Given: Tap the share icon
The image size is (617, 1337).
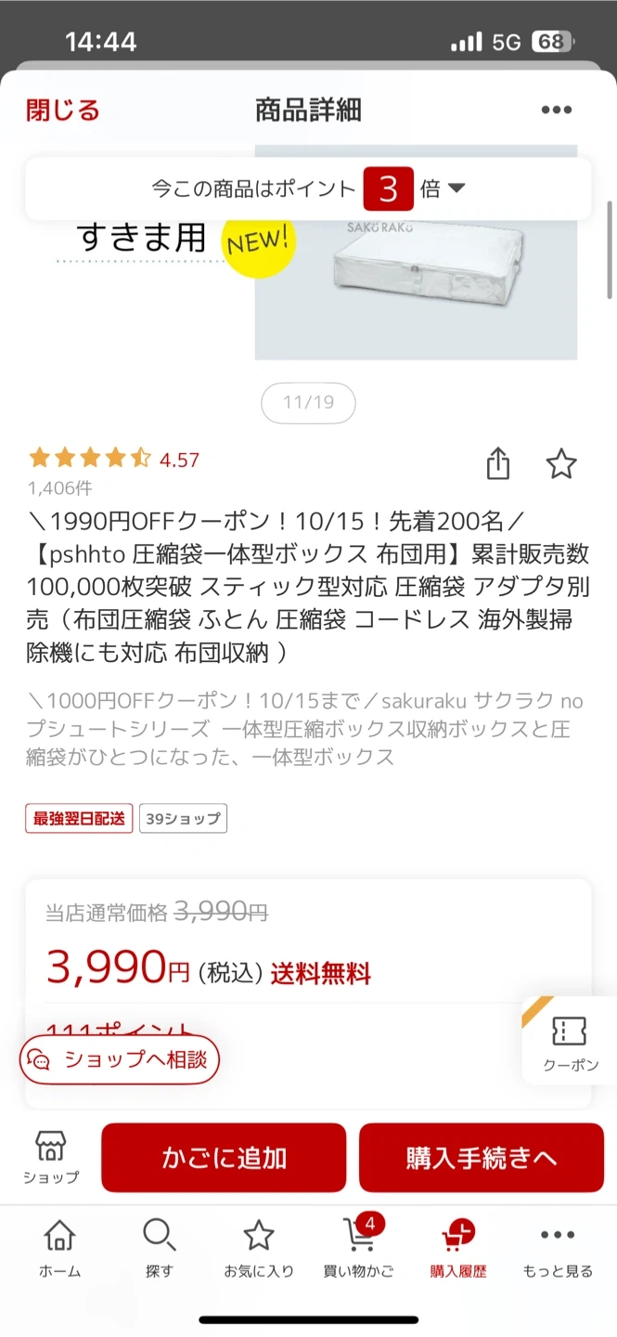Looking at the screenshot, I should tap(498, 463).
